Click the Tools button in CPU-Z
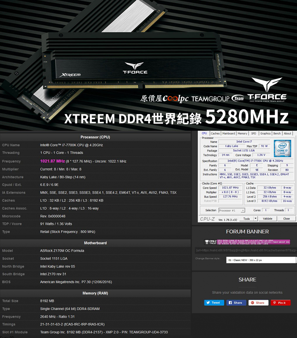 [247, 218]
